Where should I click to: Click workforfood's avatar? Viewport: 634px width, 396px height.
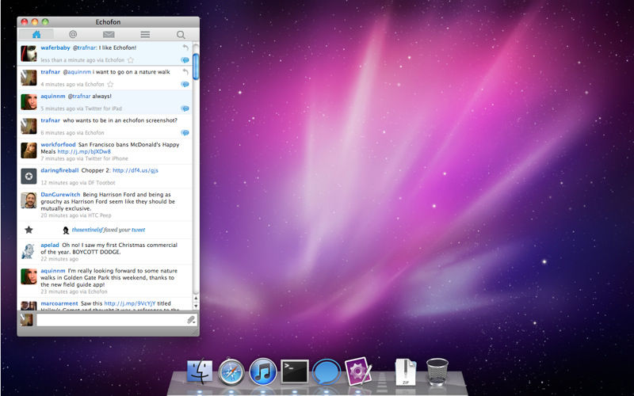pos(29,150)
